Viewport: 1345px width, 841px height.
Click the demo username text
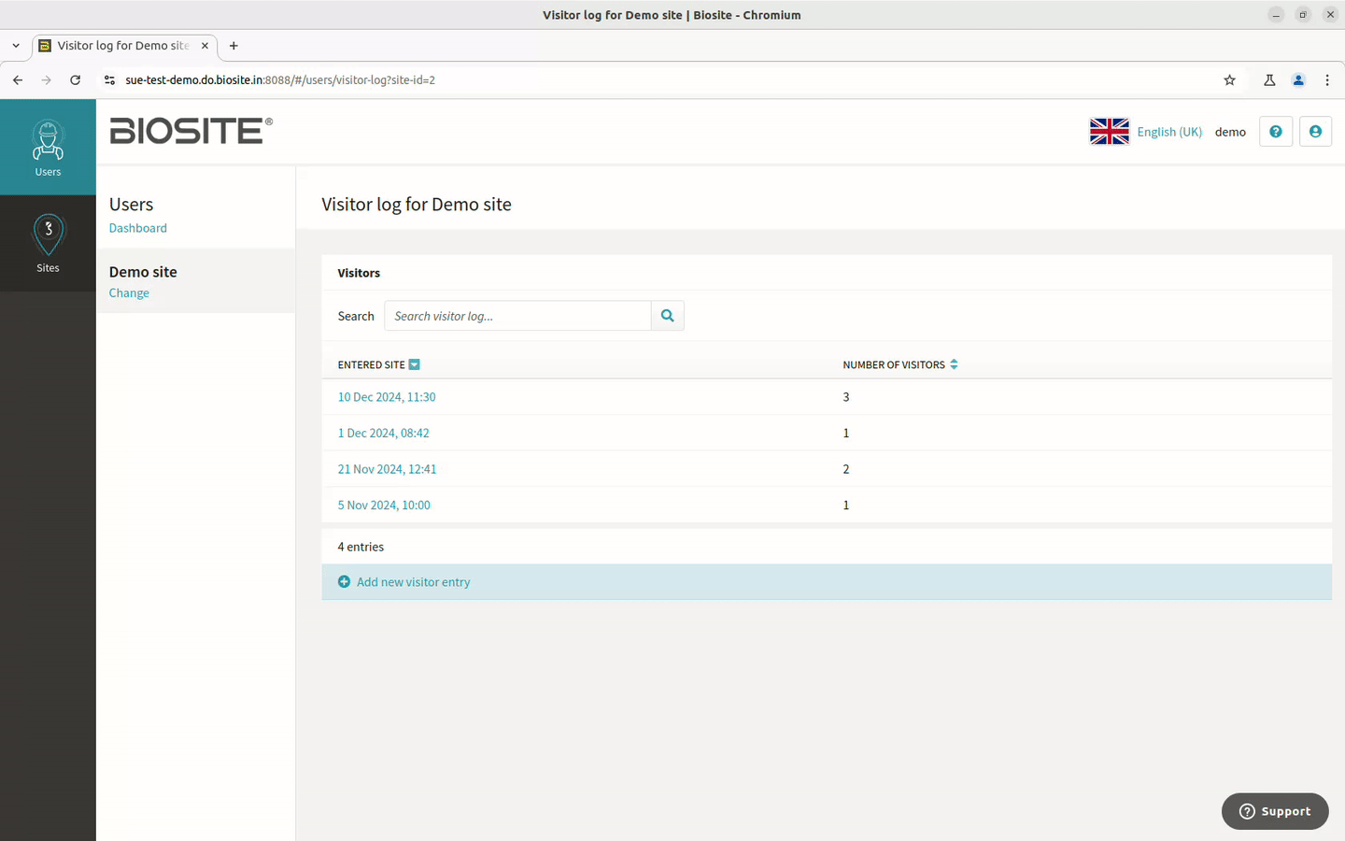[1230, 132]
